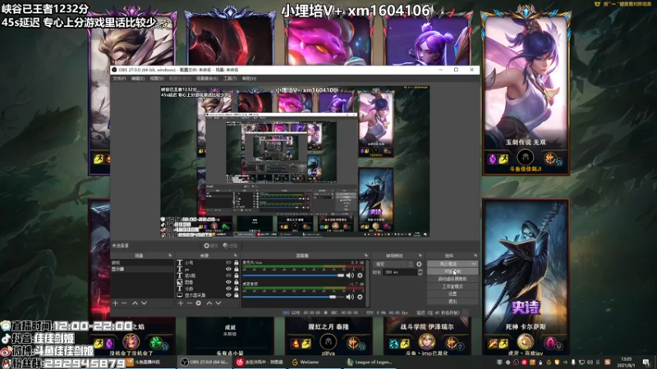Mute the 麦克风/Aux speaker icon

(x=350, y=276)
